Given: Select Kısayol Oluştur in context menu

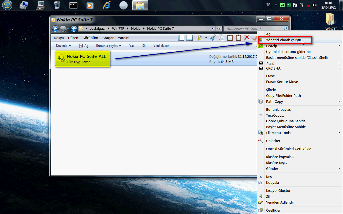Looking at the screenshot, I should pyautogui.click(x=300, y=190).
